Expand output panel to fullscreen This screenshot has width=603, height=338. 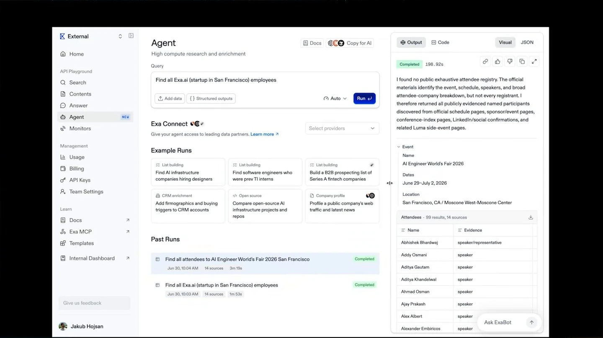(x=534, y=62)
